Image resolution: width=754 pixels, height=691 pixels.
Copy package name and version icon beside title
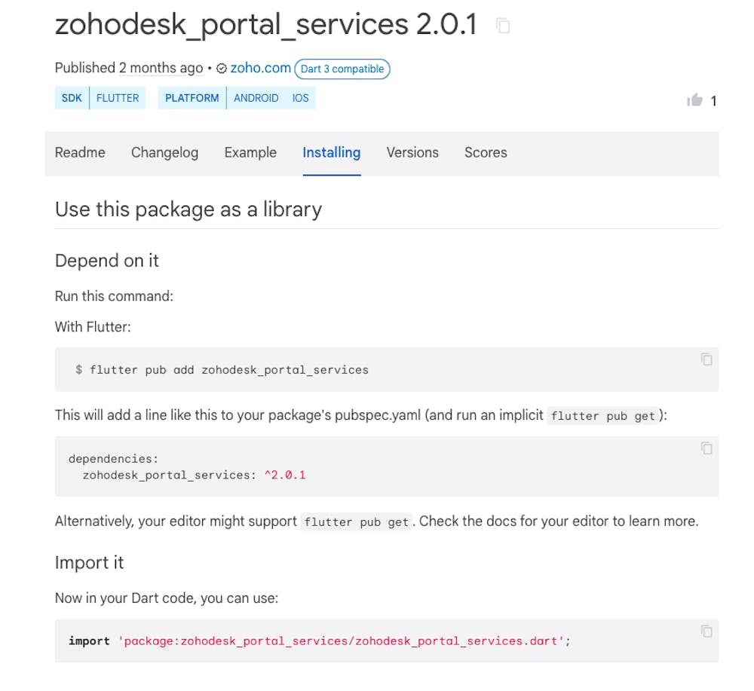coord(503,26)
